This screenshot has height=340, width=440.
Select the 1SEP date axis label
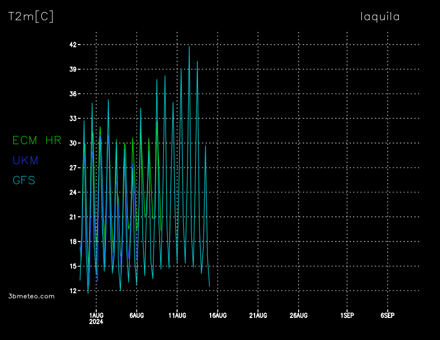[347, 315]
